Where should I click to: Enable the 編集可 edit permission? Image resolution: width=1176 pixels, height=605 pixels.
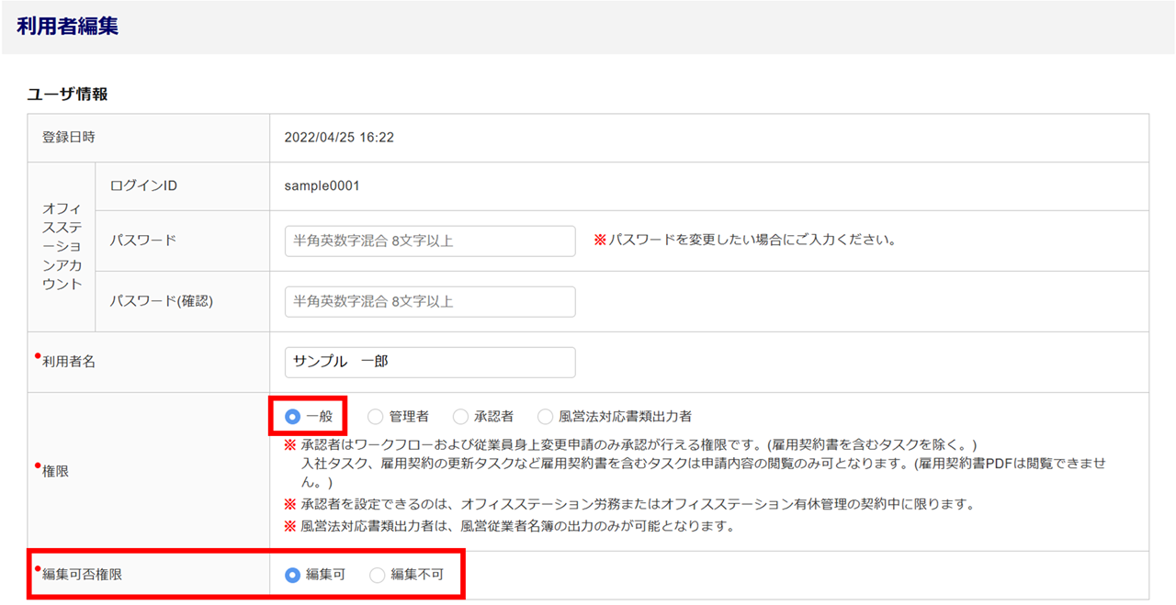293,576
